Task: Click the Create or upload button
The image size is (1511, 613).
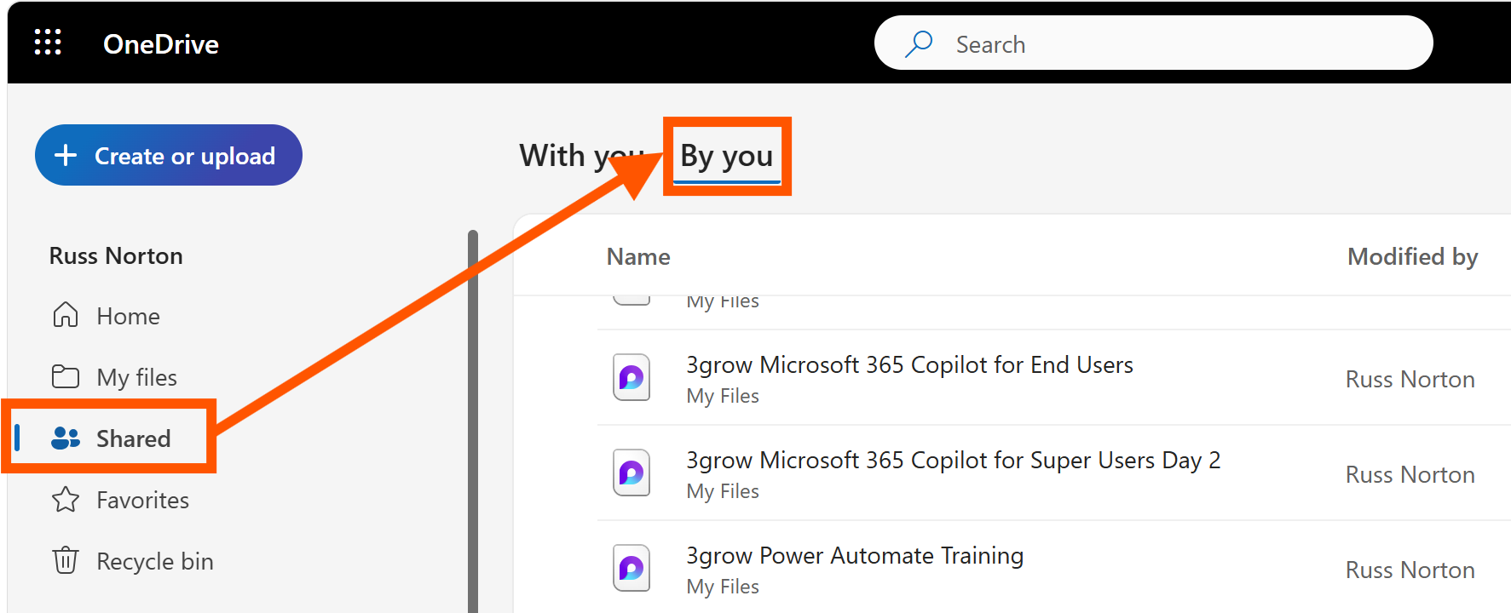Action: 169,155
